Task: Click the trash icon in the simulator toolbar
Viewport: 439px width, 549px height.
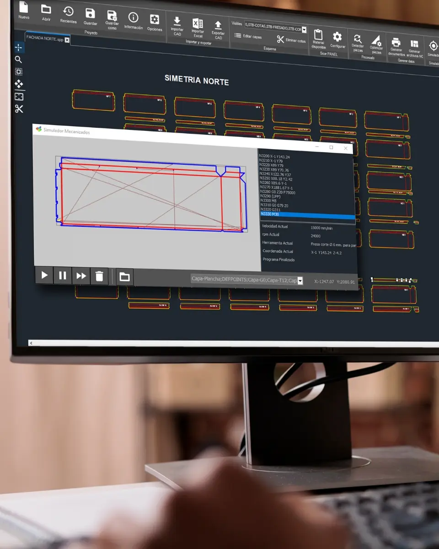Action: (99, 276)
